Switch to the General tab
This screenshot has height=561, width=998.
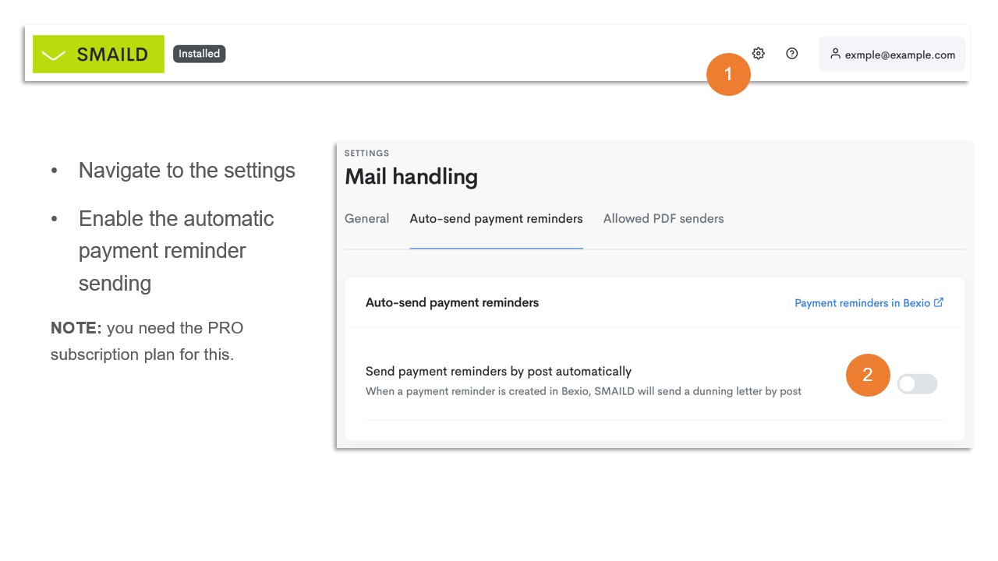(366, 219)
